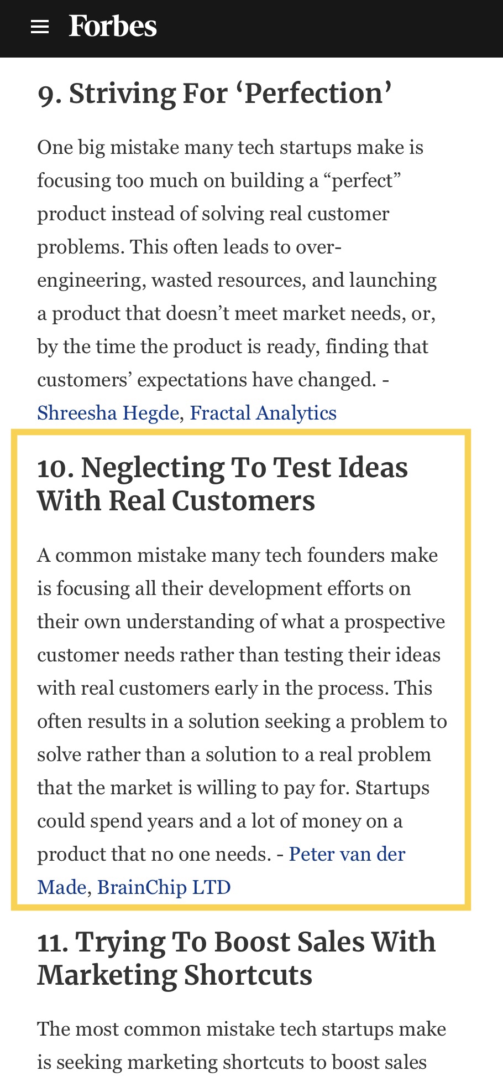This screenshot has height=1086, width=503.
Task: Click the "9. Striving For 'Perfection'" heading
Action: point(215,93)
